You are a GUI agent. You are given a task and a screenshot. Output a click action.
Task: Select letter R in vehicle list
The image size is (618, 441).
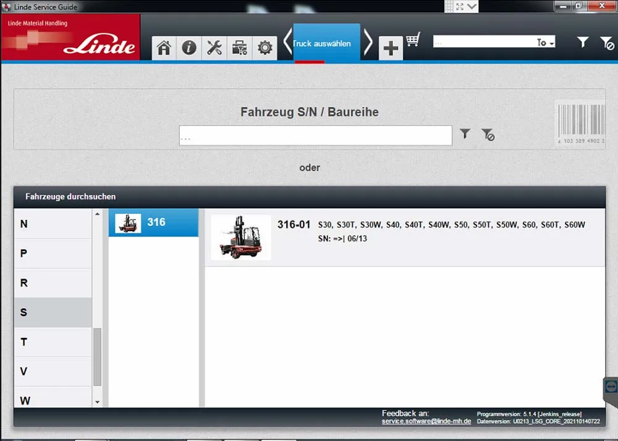pos(53,283)
